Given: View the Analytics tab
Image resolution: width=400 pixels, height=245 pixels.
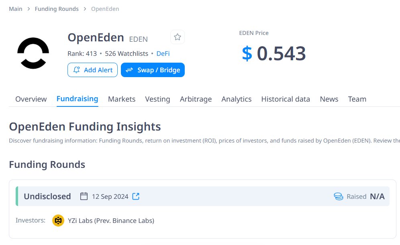Looking at the screenshot, I should click(237, 99).
